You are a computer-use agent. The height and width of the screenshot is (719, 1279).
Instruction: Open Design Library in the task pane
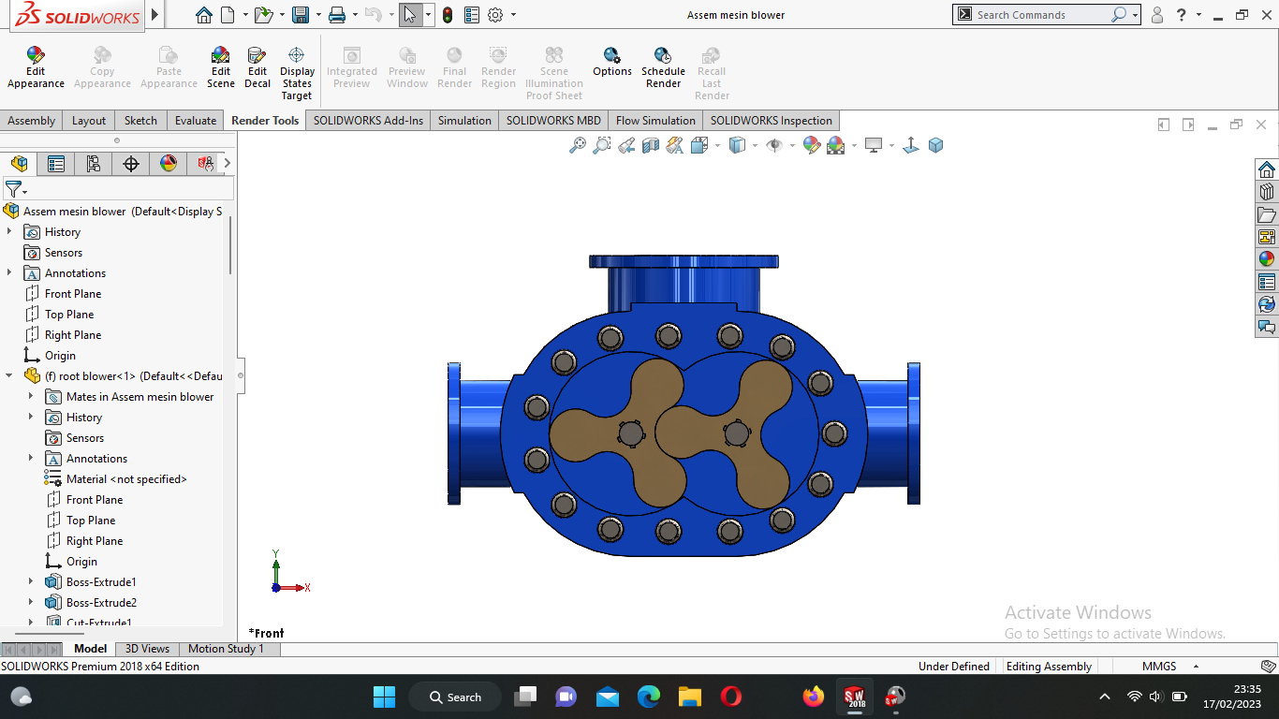click(x=1267, y=192)
